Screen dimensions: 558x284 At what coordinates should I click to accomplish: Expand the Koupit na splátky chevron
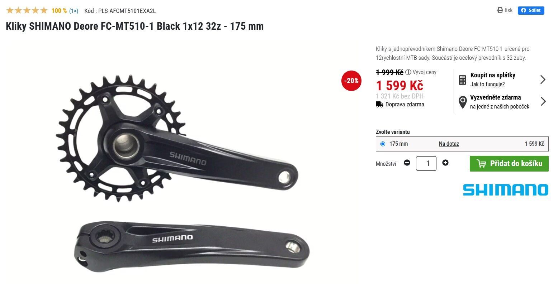[543, 80]
